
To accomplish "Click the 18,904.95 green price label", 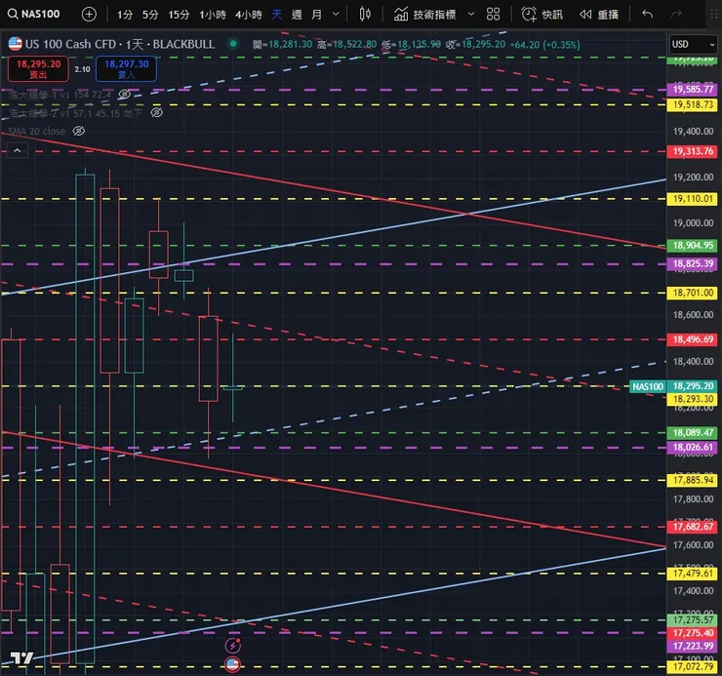I will click(693, 246).
